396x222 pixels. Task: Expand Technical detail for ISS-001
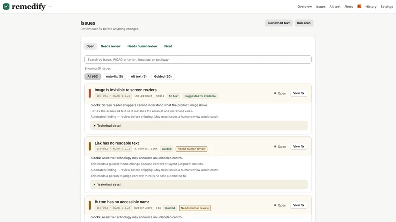[199, 126]
